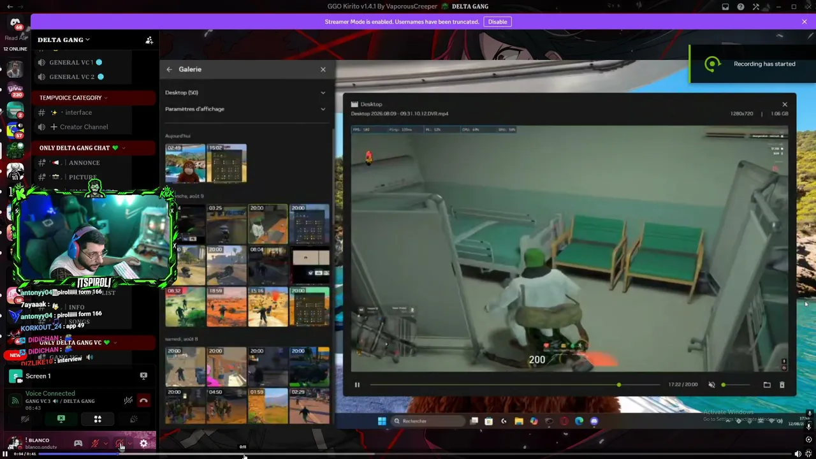Adjust the recording preview volume slider
Image resolution: width=816 pixels, height=459 pixels.
pyautogui.click(x=736, y=385)
